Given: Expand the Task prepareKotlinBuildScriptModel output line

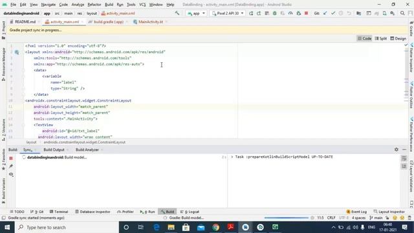Looking at the screenshot, I should (x=232, y=157).
